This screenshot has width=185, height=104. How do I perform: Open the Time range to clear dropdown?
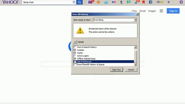click(115, 20)
